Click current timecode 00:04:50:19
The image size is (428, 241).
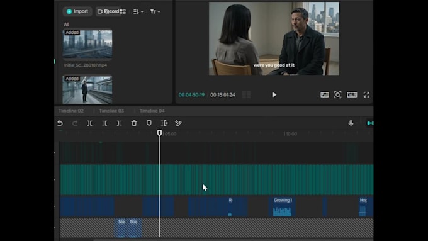(x=191, y=95)
